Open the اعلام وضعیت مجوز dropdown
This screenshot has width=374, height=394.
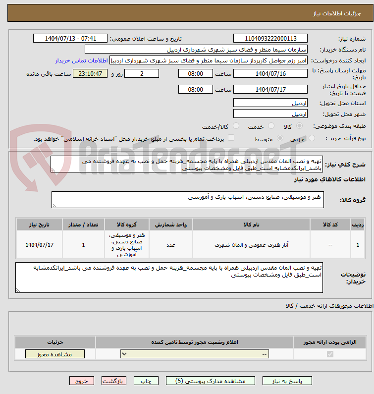click(x=195, y=354)
